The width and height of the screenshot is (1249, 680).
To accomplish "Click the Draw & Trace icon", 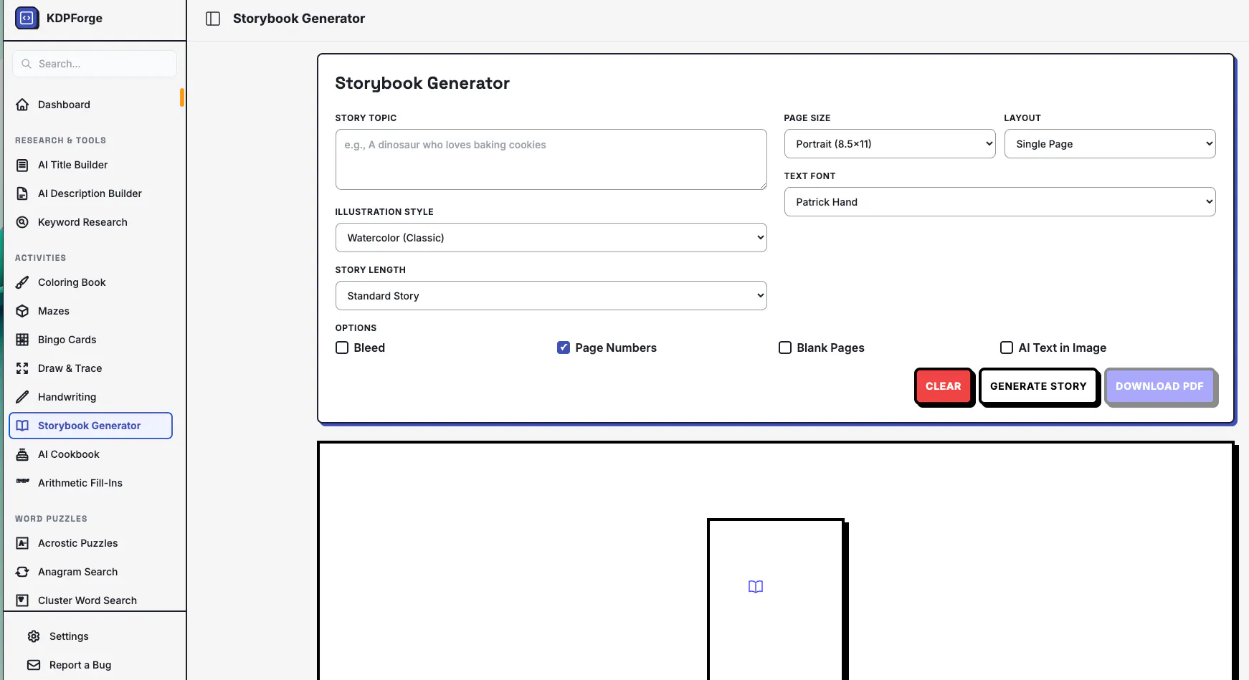I will coord(23,368).
